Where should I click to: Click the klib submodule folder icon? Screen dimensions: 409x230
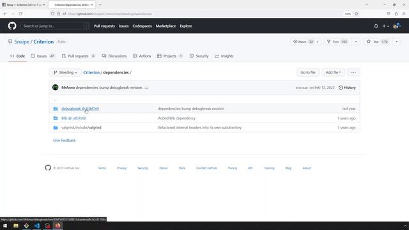(x=56, y=118)
